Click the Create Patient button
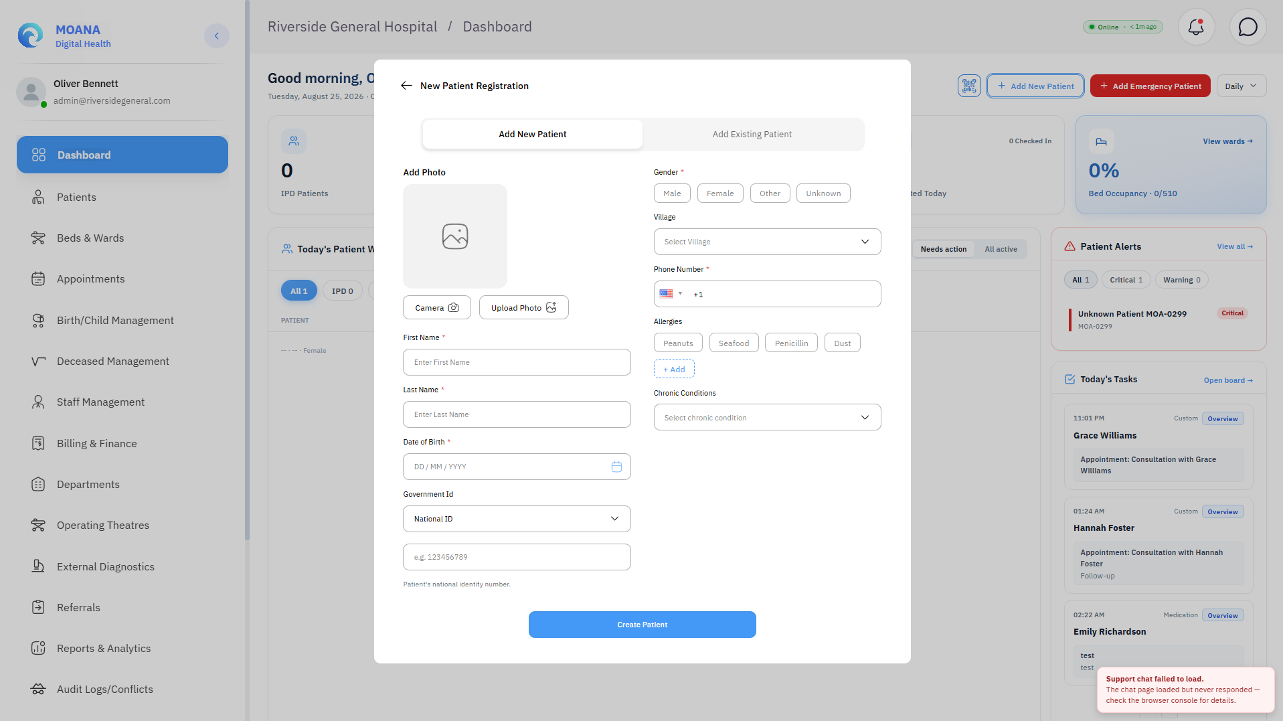Viewport: 1283px width, 721px height. (642, 625)
